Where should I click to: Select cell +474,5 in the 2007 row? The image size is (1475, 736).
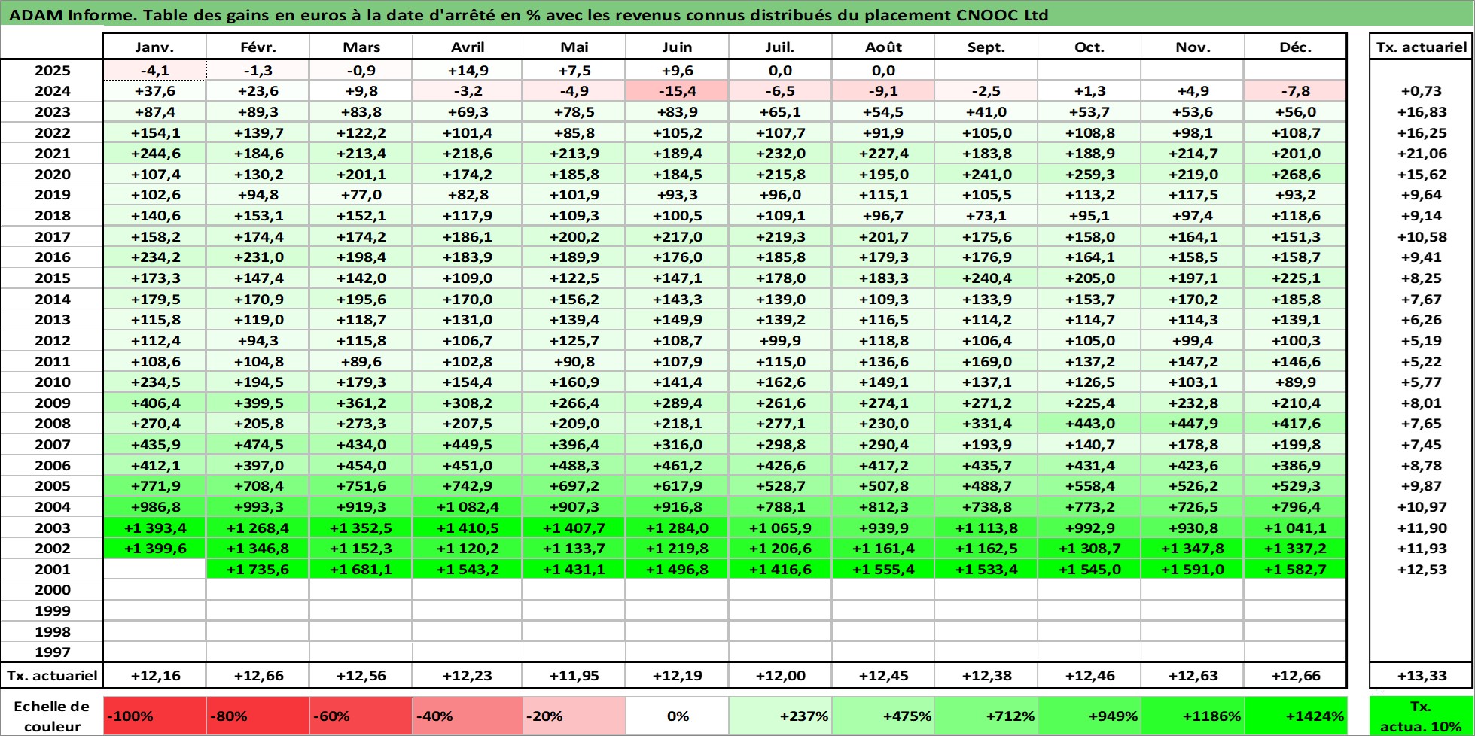tap(258, 445)
